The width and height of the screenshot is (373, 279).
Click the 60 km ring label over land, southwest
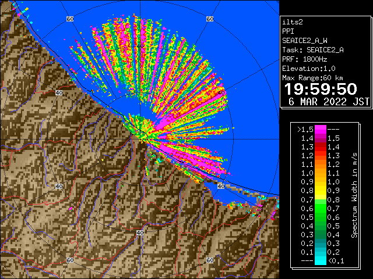point(70,260)
